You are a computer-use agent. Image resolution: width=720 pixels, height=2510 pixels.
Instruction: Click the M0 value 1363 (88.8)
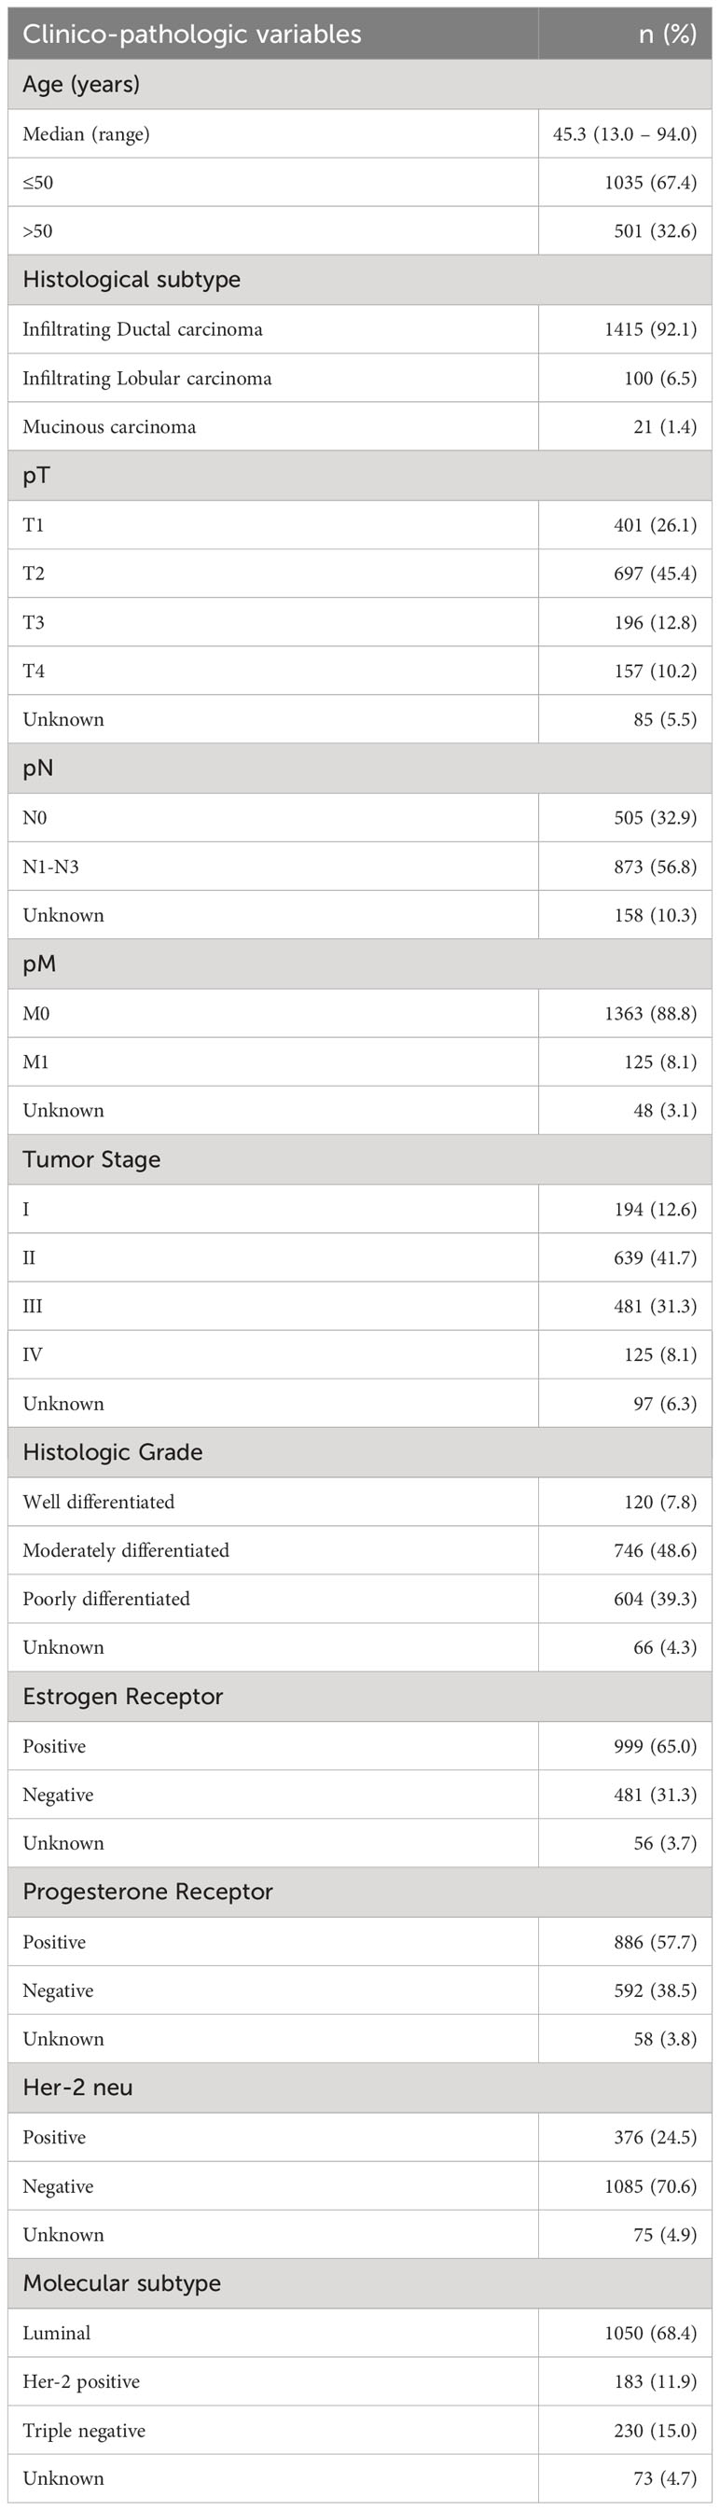(651, 1013)
